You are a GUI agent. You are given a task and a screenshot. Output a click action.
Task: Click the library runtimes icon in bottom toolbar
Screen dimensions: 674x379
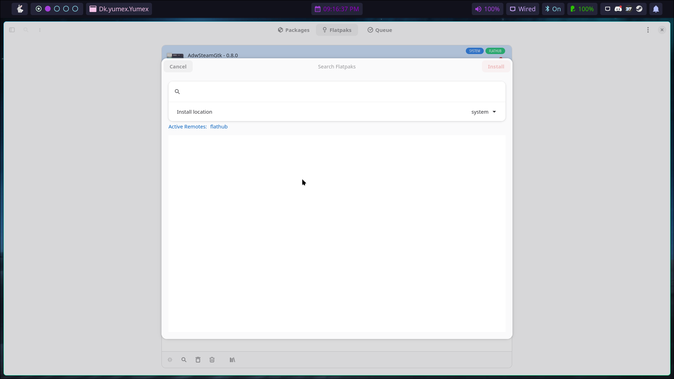point(232,360)
